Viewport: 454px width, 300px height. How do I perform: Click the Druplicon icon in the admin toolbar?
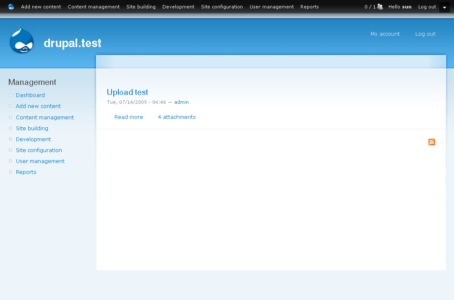(x=10, y=7)
